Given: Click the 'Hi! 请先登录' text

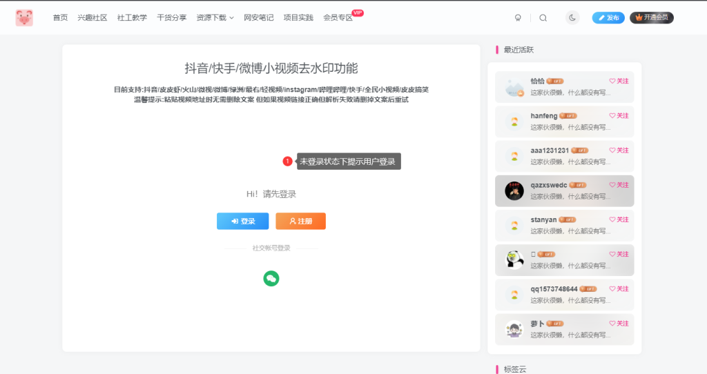Looking at the screenshot, I should click(x=271, y=194).
